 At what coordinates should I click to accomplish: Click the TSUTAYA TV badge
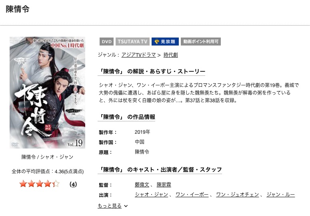click(x=132, y=42)
